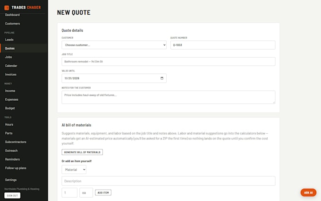Click the item Description field

pyautogui.click(x=168, y=181)
